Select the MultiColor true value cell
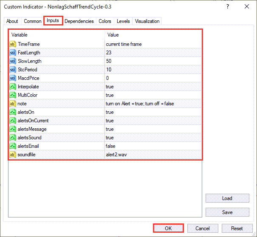 [153, 95]
